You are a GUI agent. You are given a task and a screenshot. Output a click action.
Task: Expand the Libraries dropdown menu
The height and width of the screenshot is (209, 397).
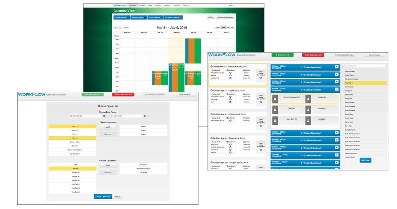point(176,5)
